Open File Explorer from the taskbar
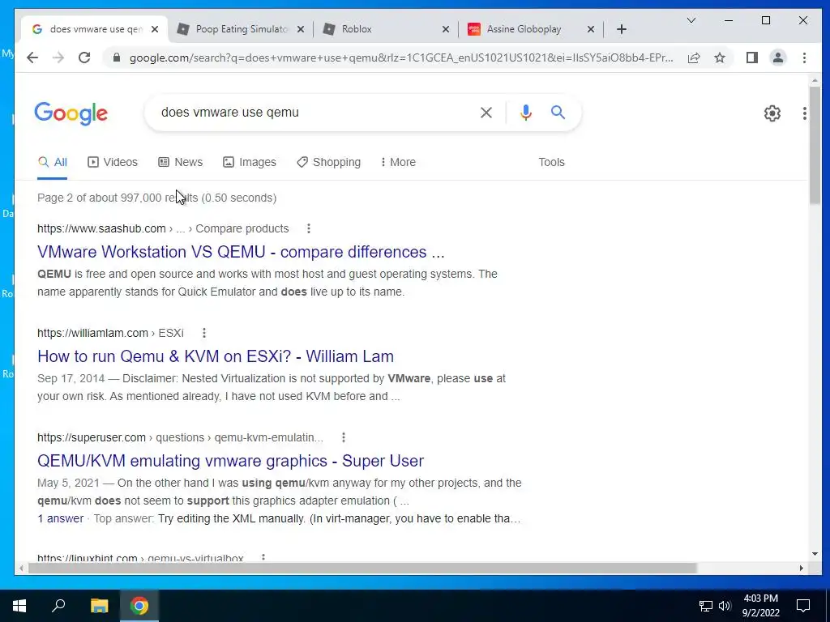The width and height of the screenshot is (830, 622). 99,606
